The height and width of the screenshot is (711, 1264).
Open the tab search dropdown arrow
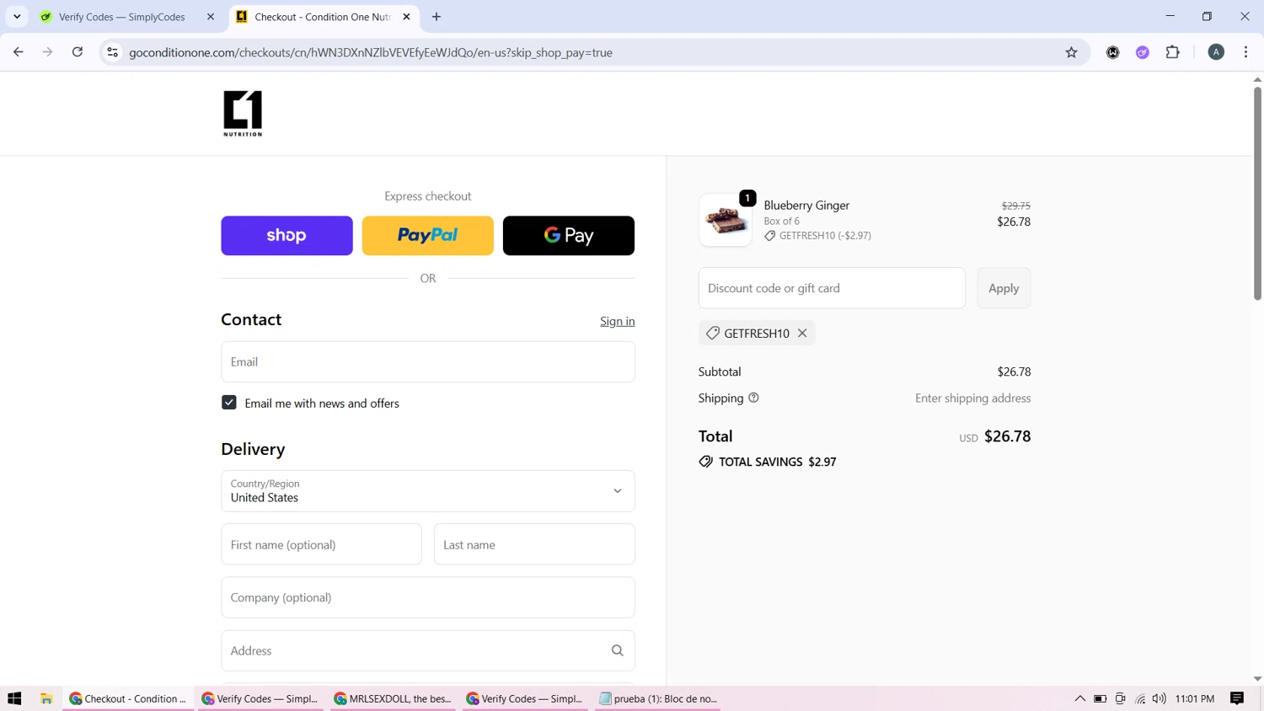coord(17,17)
